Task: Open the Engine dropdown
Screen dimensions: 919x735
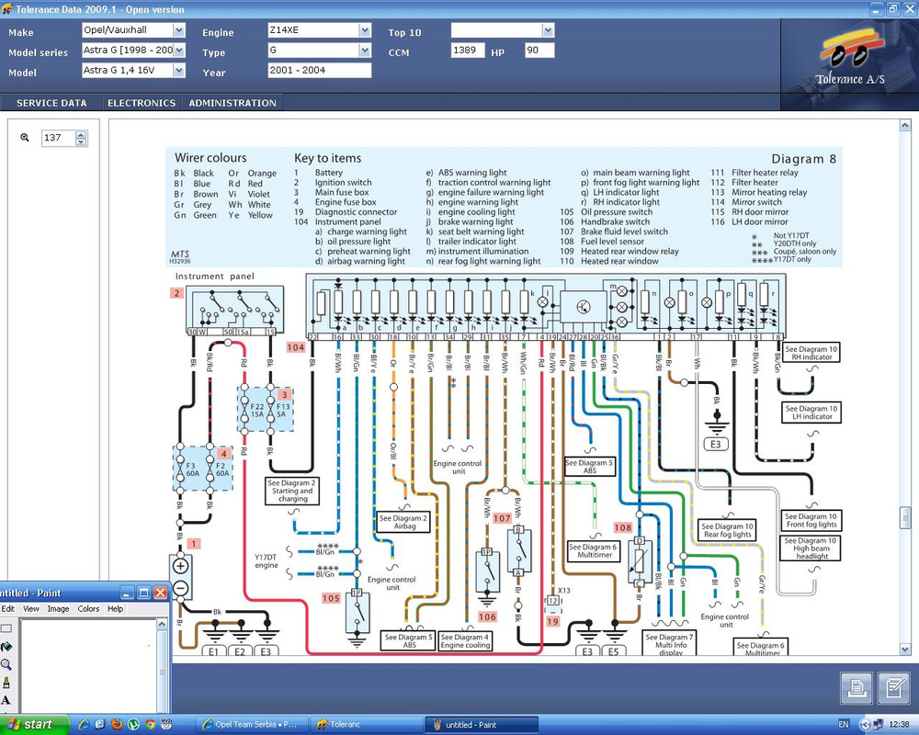Action: tap(365, 30)
